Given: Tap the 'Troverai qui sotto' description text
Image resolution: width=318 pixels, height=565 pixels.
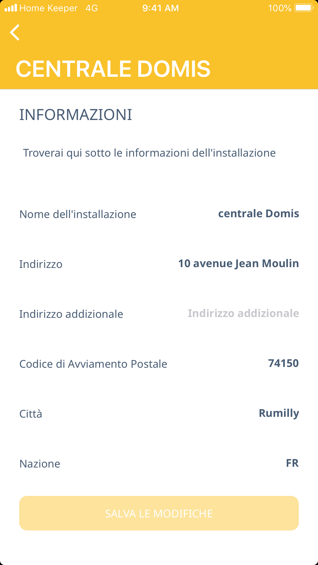Looking at the screenshot, I should pos(149,153).
